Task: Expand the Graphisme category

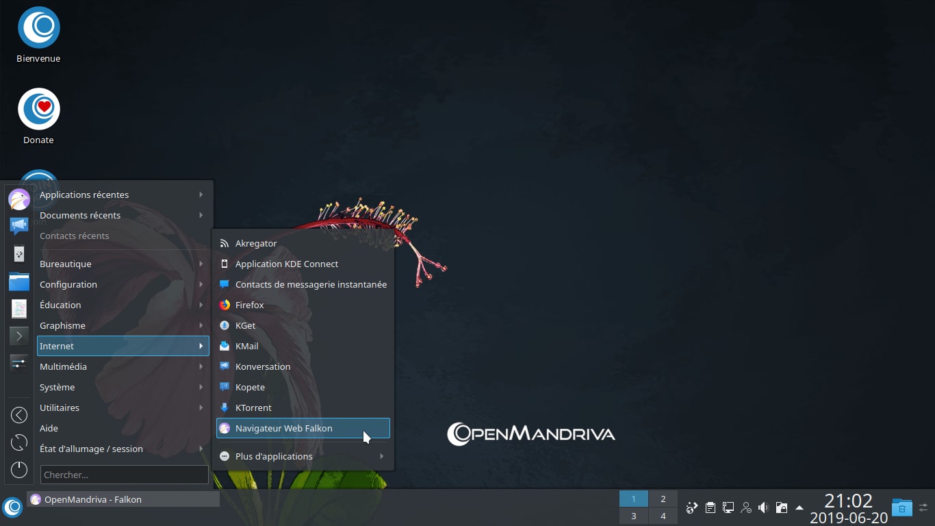Action: pyautogui.click(x=123, y=325)
